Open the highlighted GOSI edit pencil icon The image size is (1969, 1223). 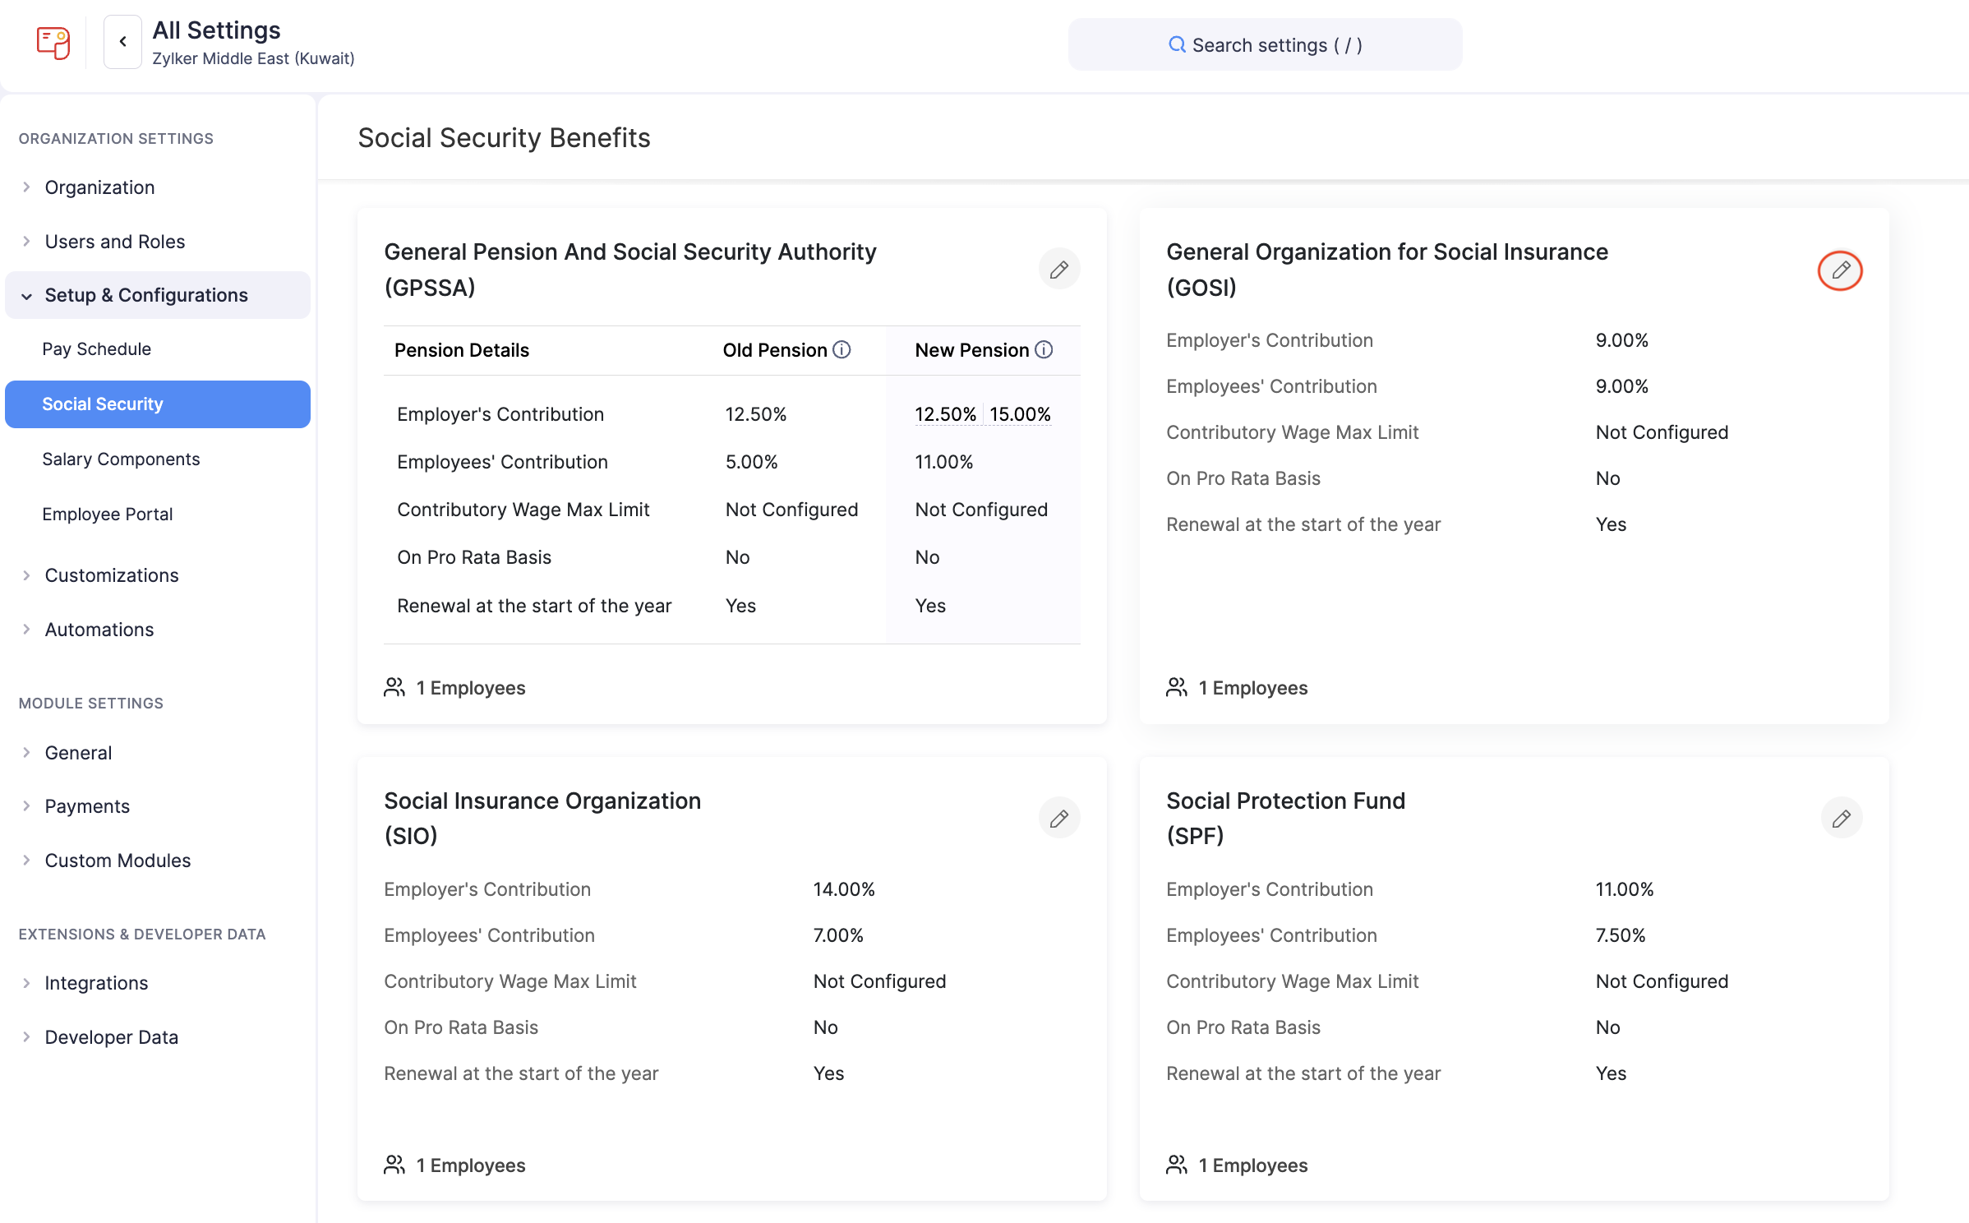click(1841, 270)
